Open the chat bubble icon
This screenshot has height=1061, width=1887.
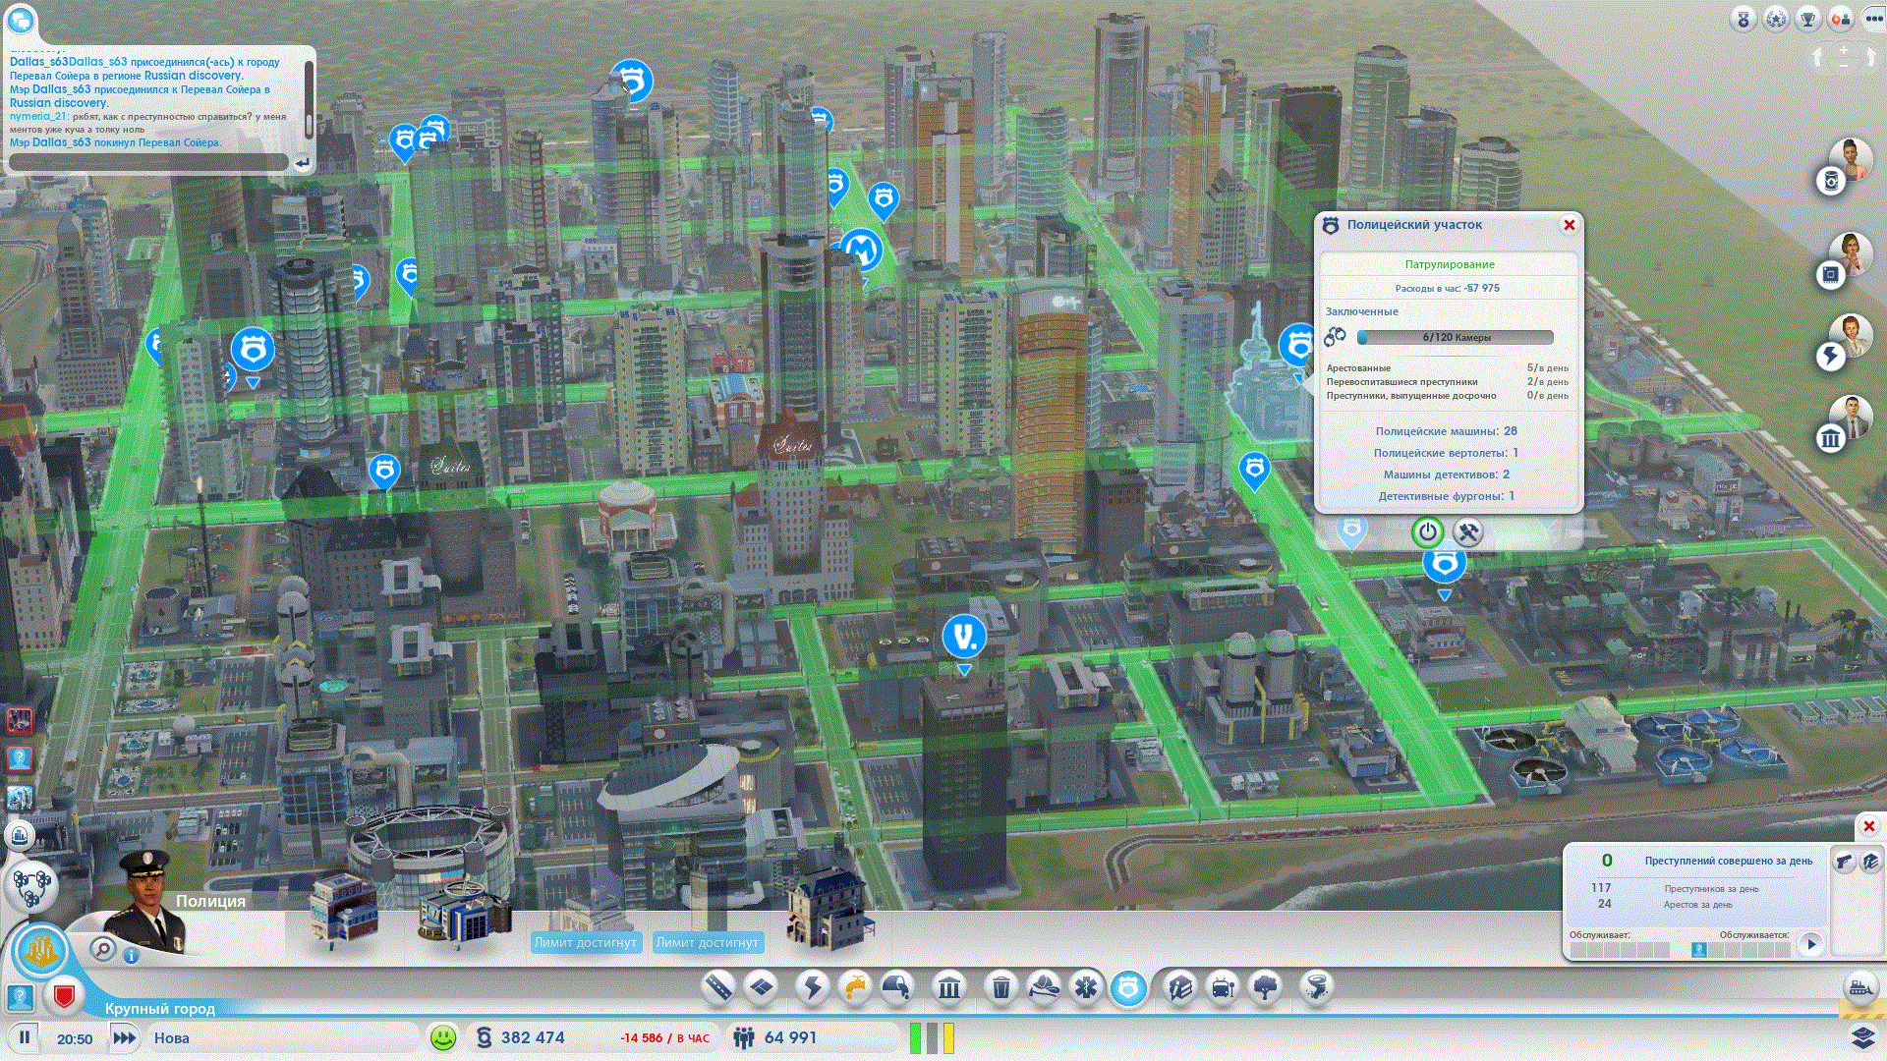coord(21,20)
